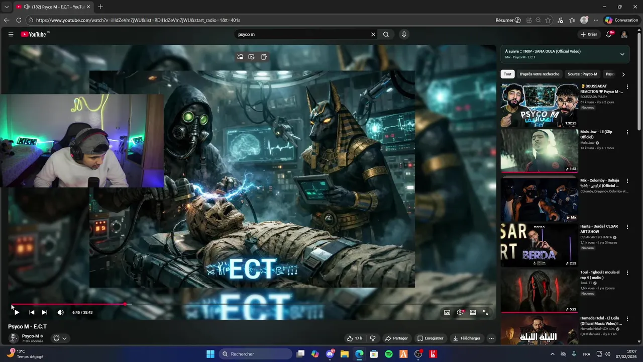Open the Psyco-M channel avatar

pos(14,338)
